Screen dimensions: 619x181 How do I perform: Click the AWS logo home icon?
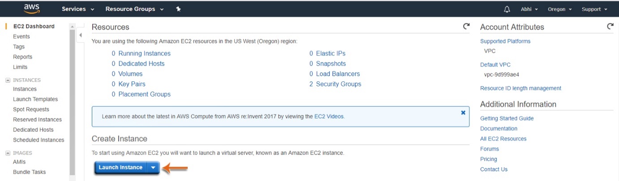coord(32,9)
